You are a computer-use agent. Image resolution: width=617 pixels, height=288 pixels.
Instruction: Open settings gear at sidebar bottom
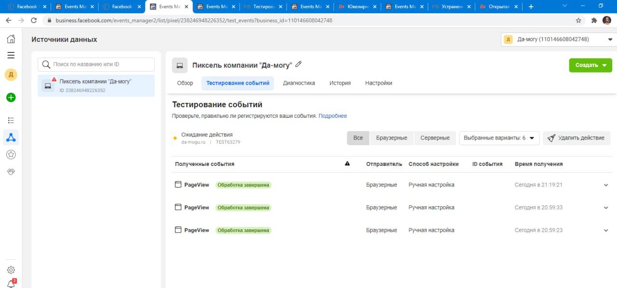click(x=11, y=270)
